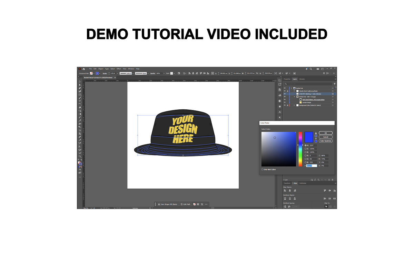Viewport: 414px width, 276px height.
Task: Select the Gradient tool
Action: click(80, 114)
